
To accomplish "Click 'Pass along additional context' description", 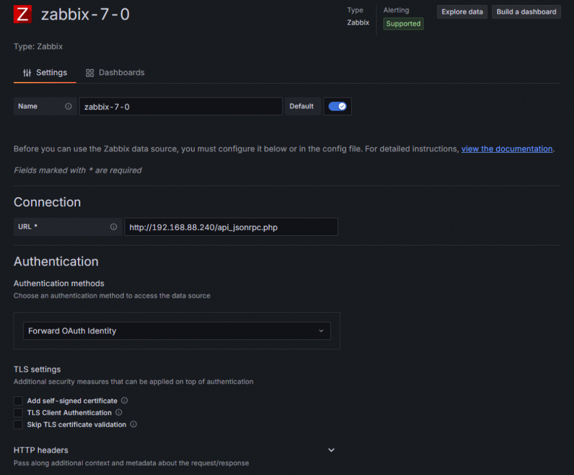I will click(x=131, y=463).
